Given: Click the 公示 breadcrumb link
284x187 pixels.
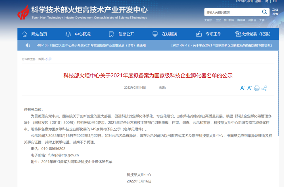Looking at the screenshot, I should (x=49, y=59).
